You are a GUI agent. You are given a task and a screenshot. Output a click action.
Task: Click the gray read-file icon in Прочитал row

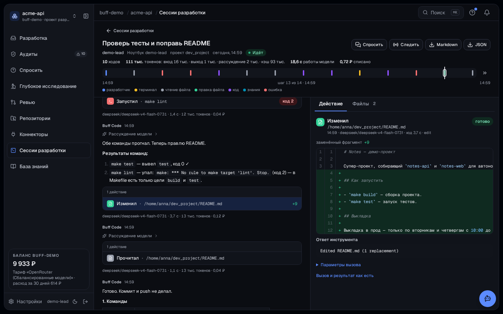[110, 258]
